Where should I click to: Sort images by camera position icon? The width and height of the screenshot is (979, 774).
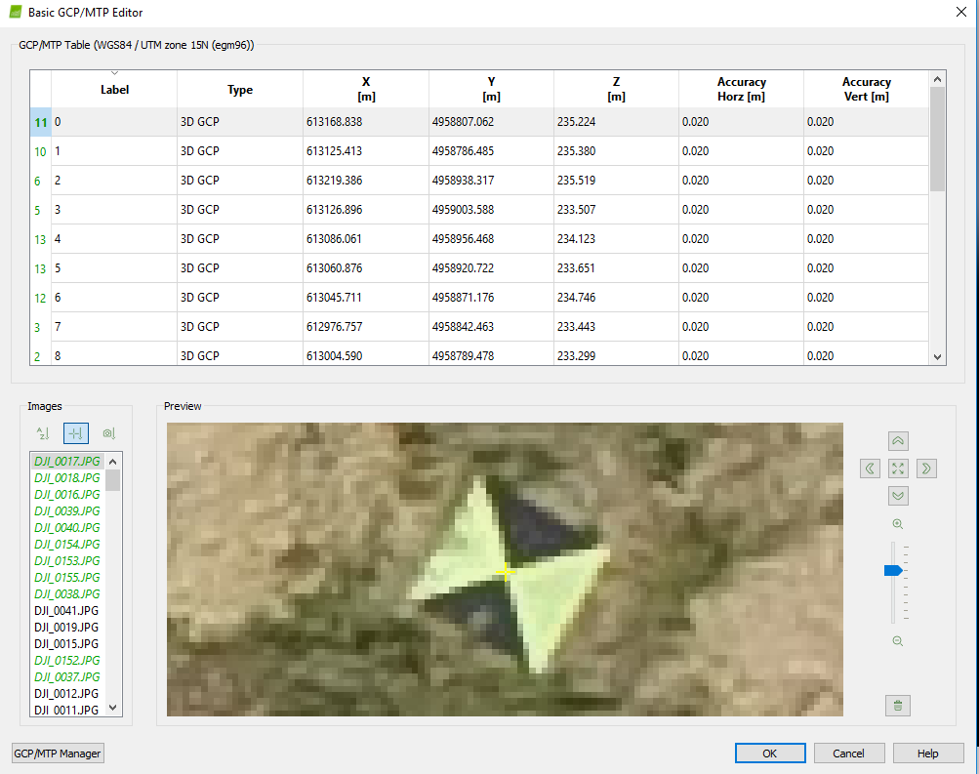[107, 432]
